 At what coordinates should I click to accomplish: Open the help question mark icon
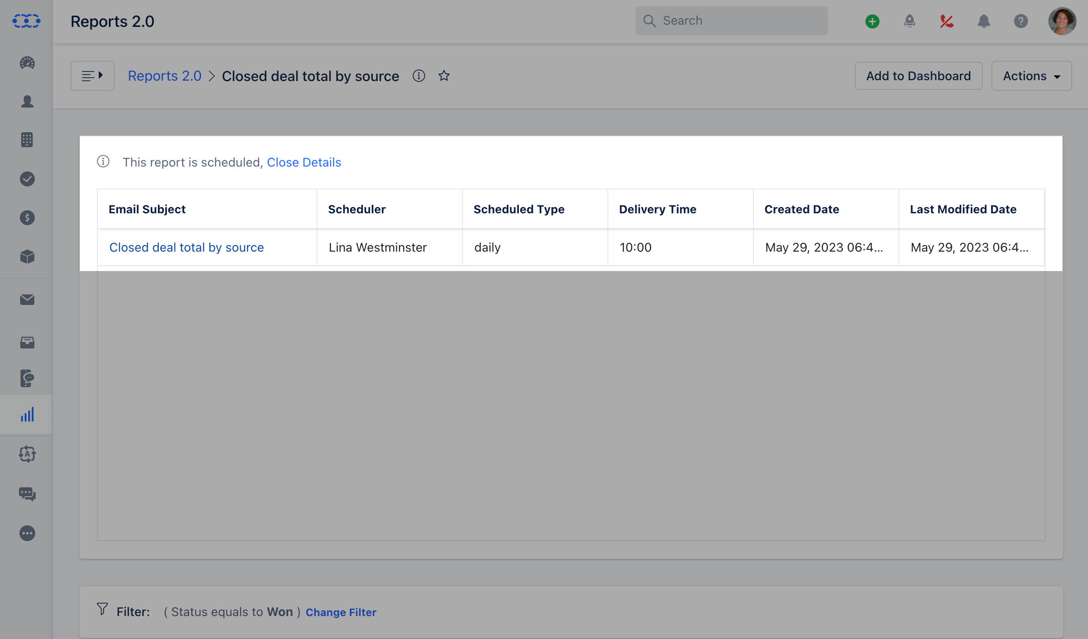click(1021, 21)
